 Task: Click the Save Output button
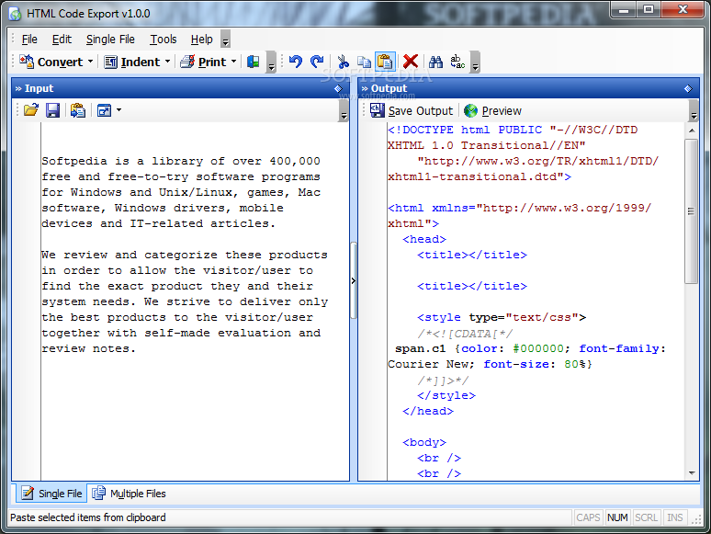(x=412, y=110)
